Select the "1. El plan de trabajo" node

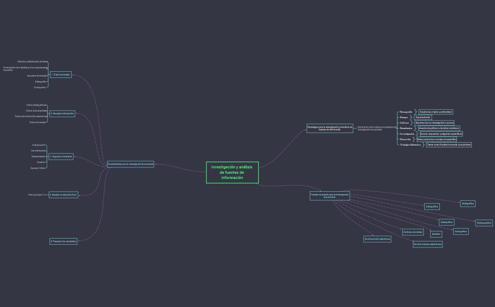tap(61, 75)
